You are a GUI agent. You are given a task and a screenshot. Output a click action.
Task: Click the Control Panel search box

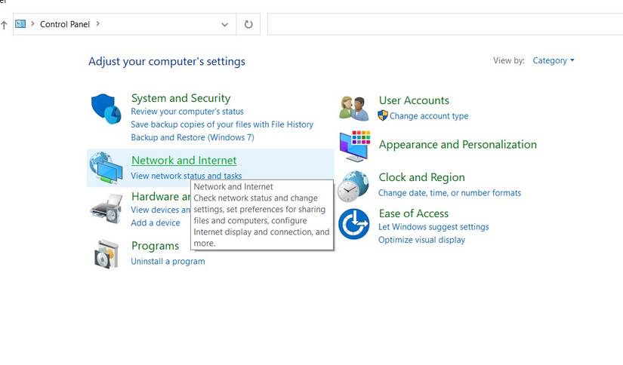click(445, 25)
